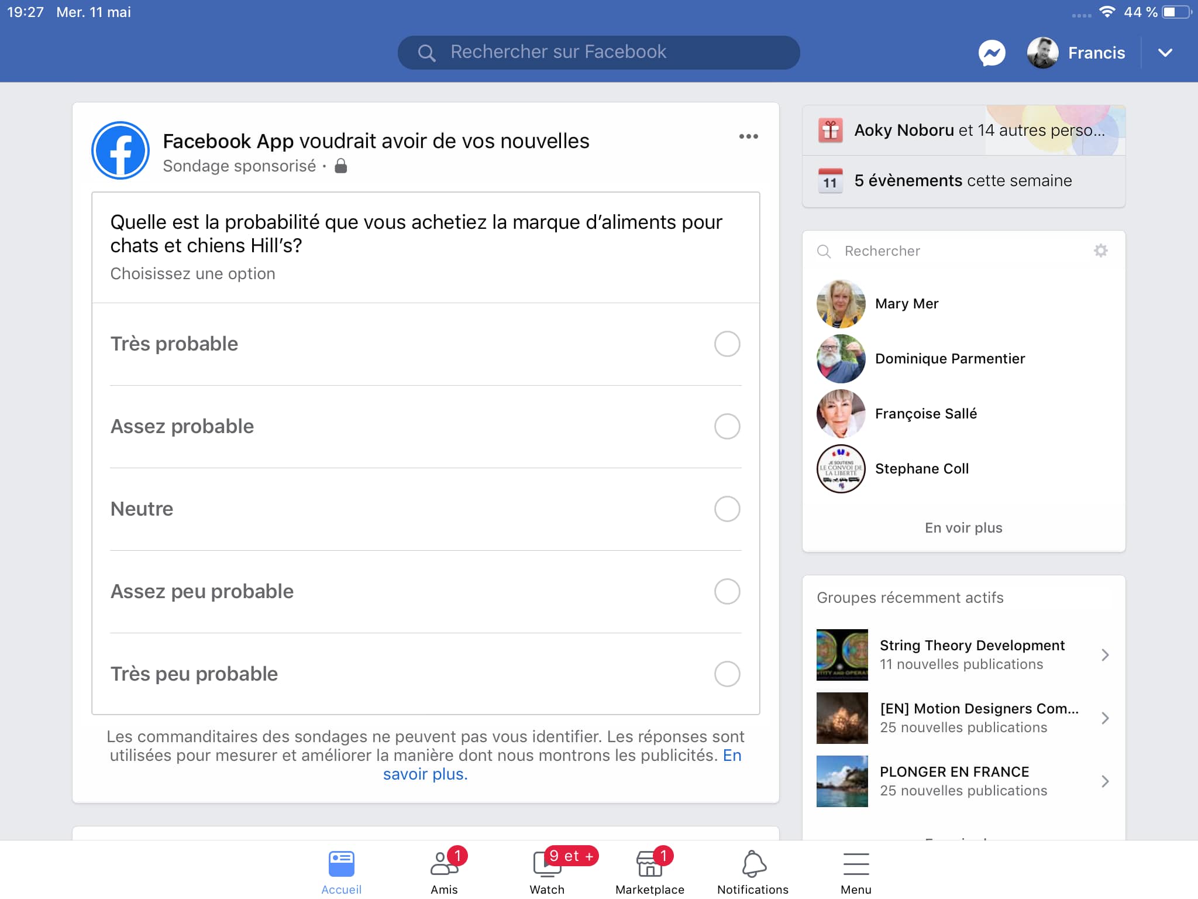
Task: Tap the privacy lock icon on survey
Action: point(340,166)
